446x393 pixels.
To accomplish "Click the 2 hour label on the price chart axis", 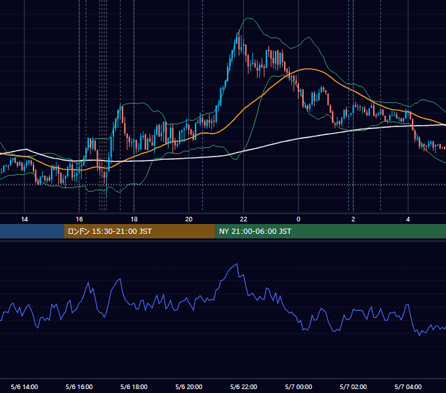I will click(x=354, y=219).
